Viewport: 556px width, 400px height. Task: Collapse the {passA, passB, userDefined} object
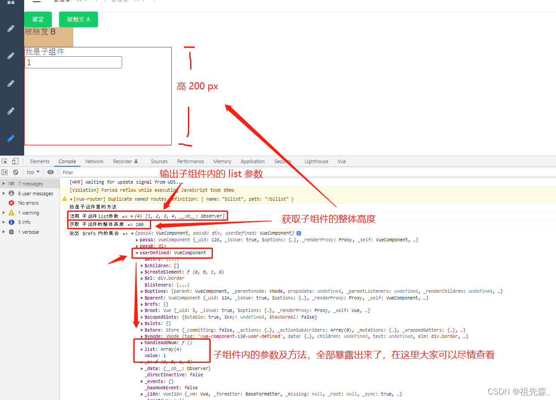pos(132,234)
